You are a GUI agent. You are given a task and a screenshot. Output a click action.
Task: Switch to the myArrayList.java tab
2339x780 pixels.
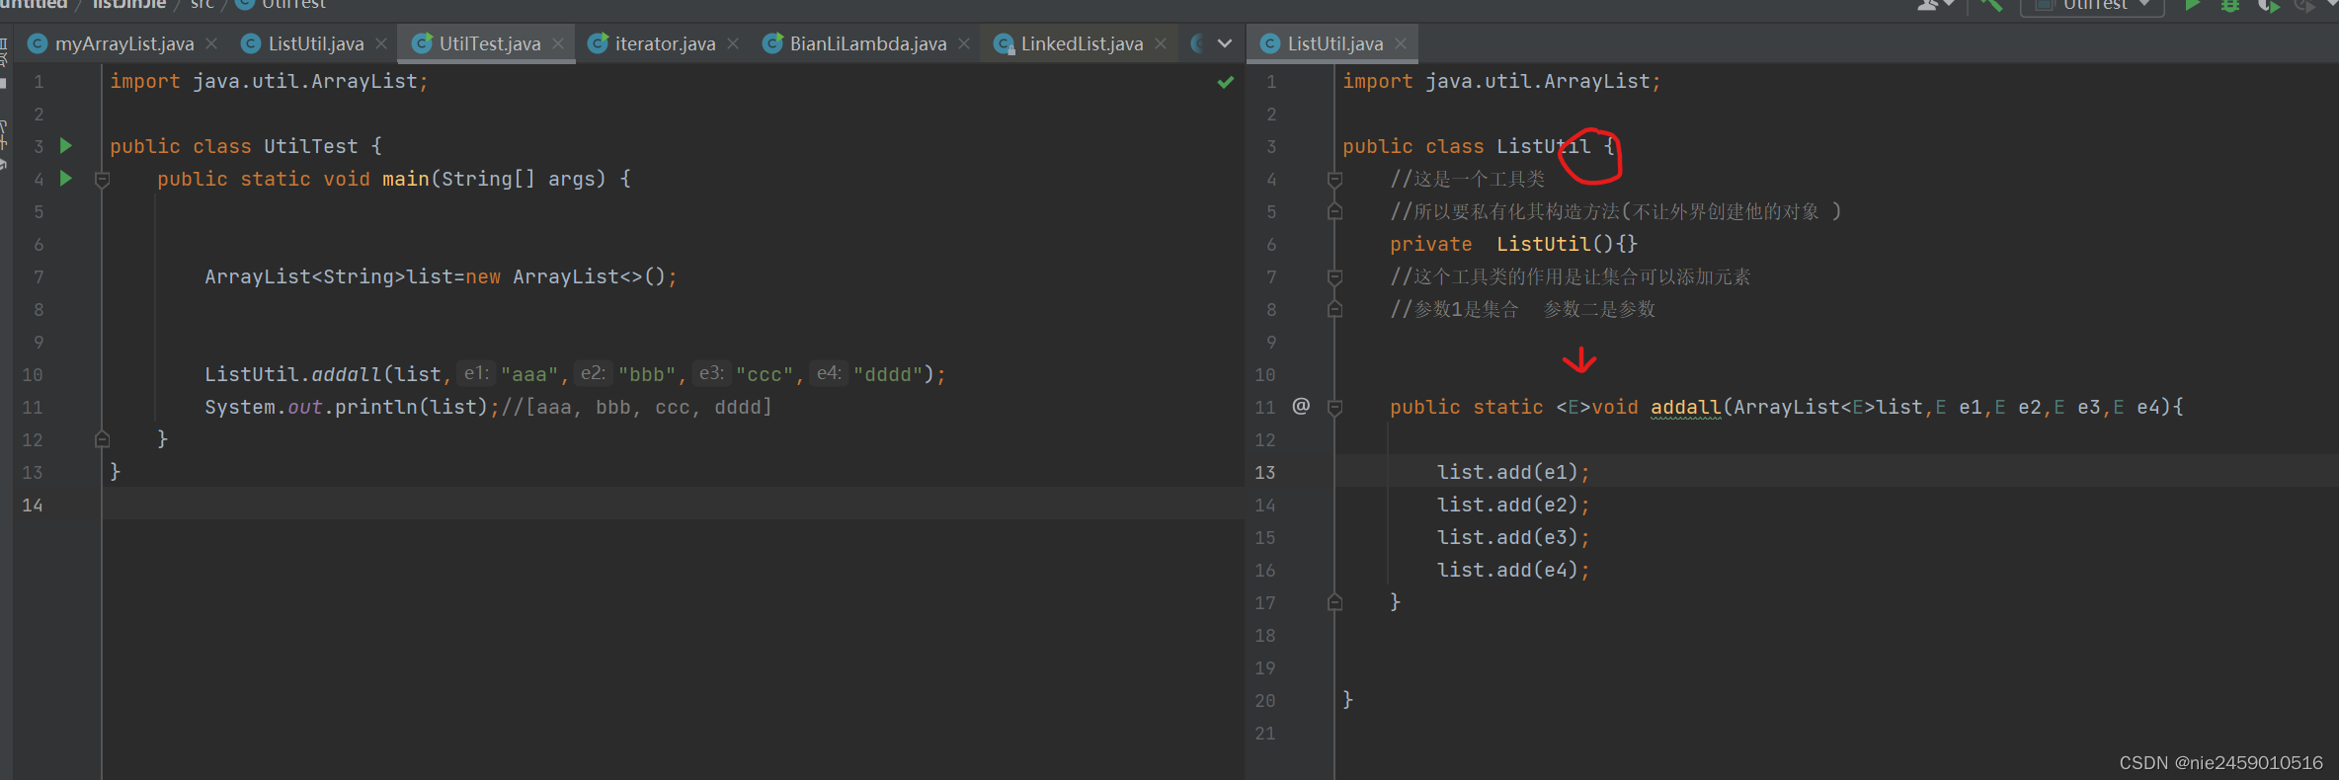pyautogui.click(x=124, y=43)
